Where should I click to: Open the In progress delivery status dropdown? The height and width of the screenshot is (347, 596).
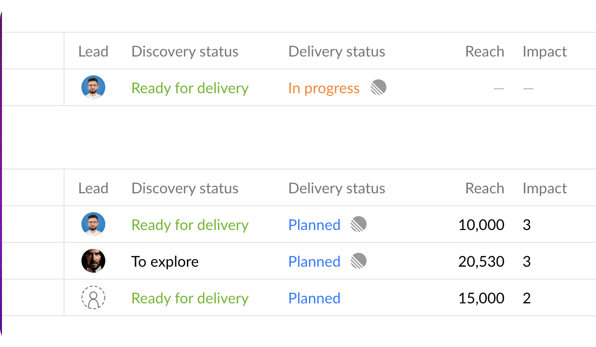pyautogui.click(x=324, y=88)
